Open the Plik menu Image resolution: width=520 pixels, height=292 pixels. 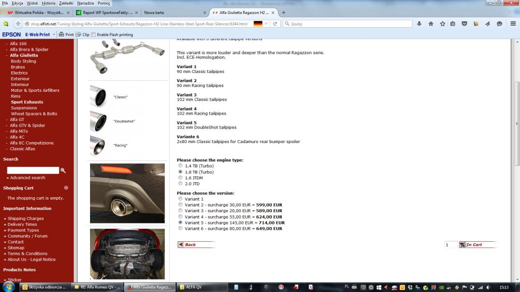point(5,3)
